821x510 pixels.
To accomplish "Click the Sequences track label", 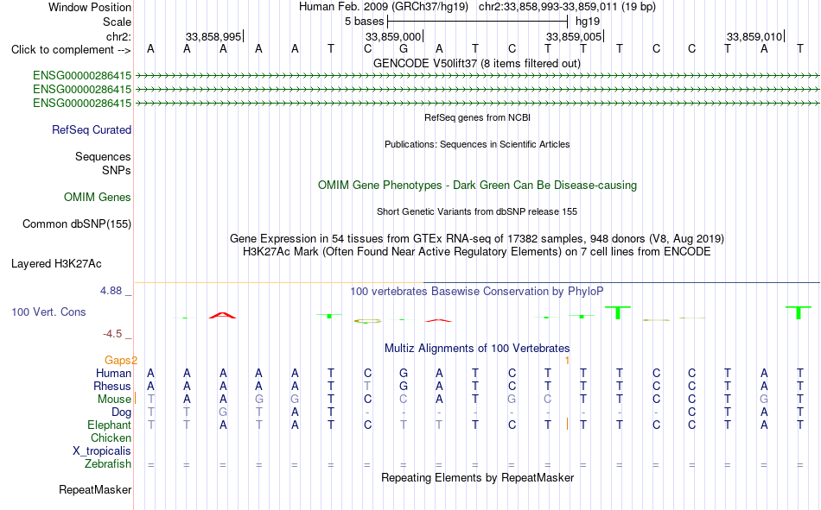I will point(103,156).
